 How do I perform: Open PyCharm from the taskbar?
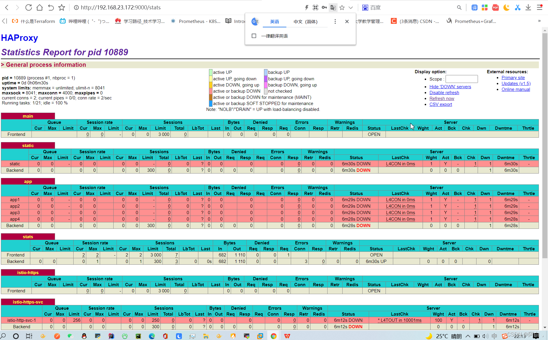[138, 336]
